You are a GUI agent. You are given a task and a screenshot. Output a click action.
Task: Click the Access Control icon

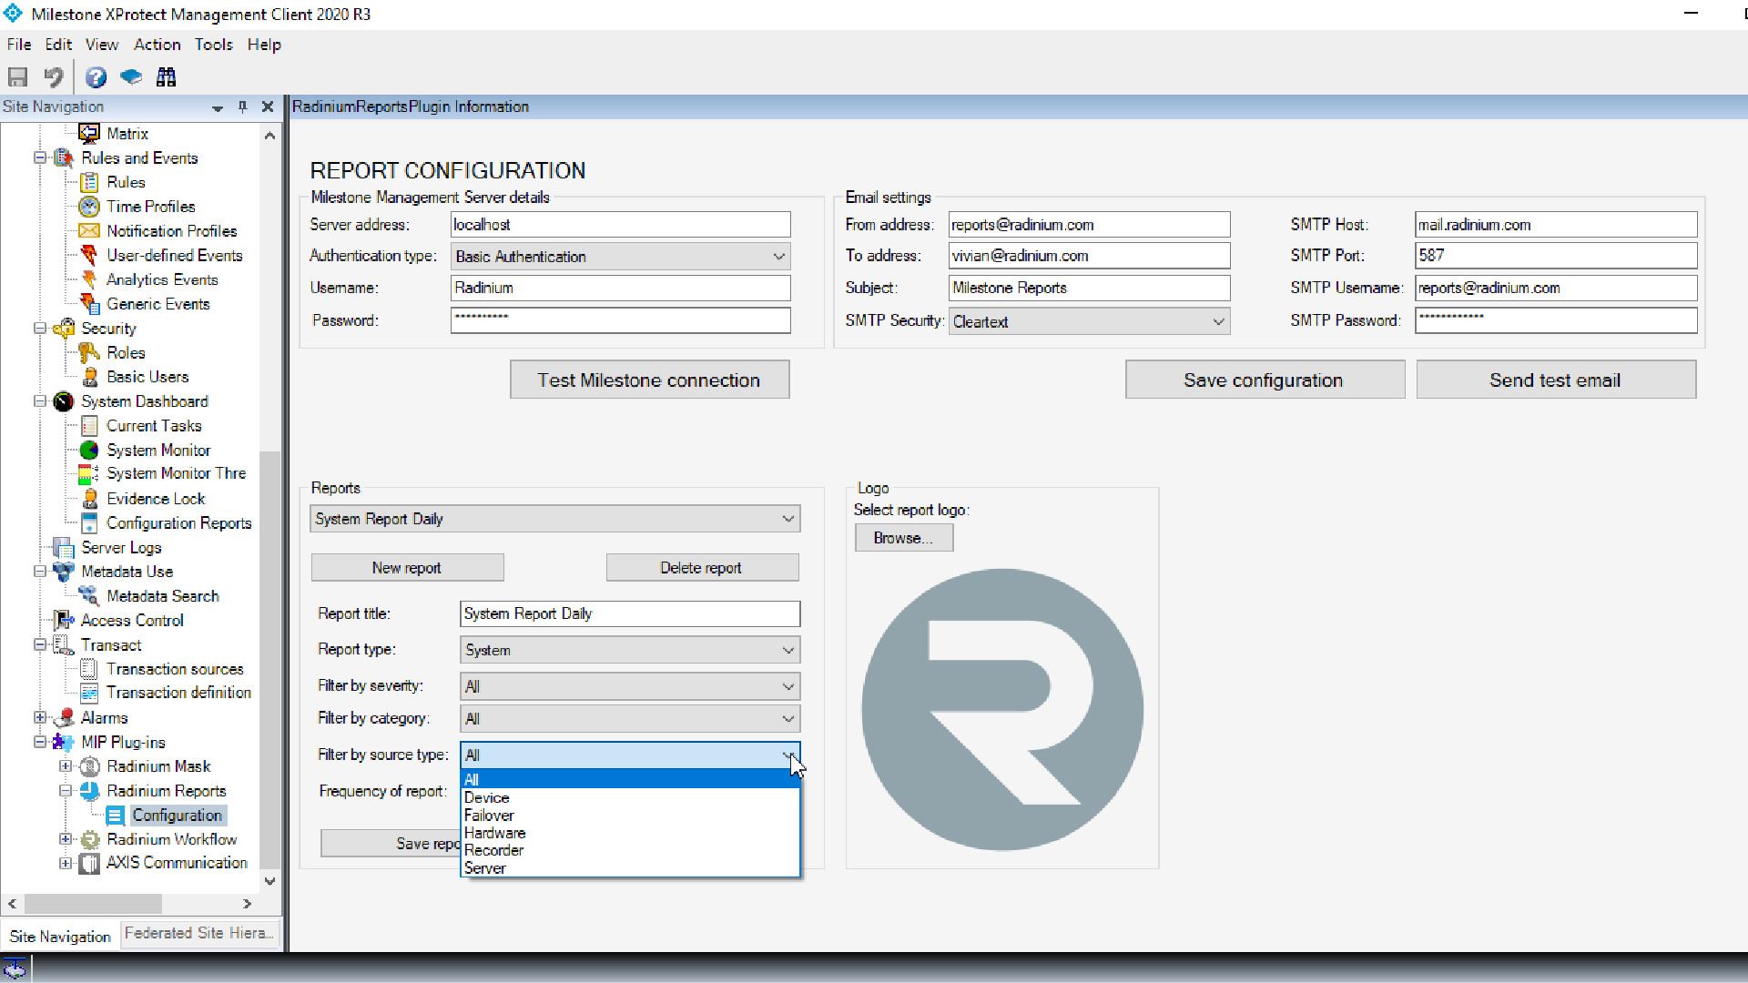click(x=64, y=621)
